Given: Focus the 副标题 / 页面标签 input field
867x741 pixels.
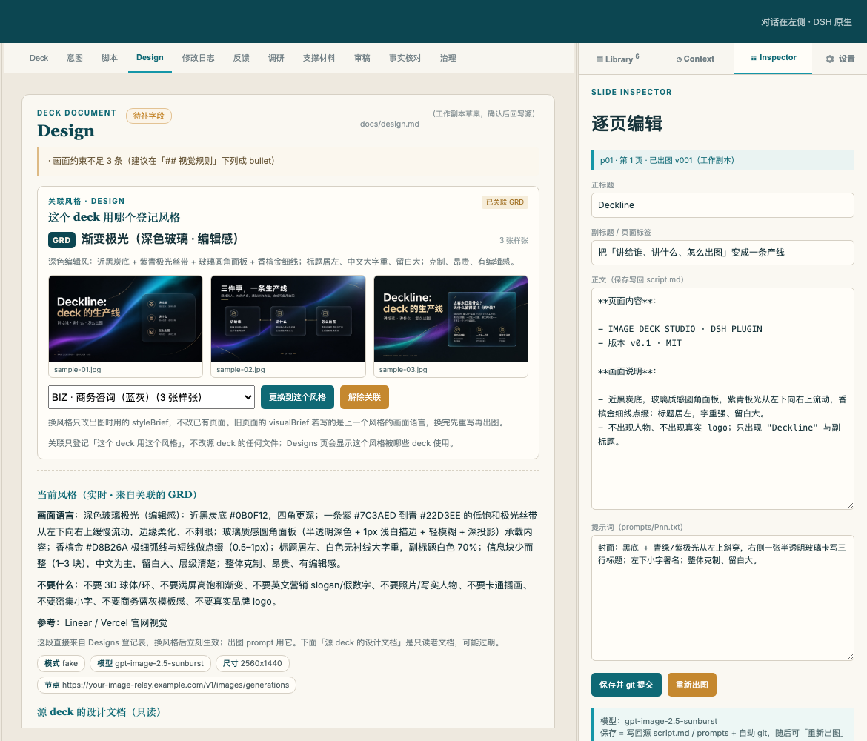Looking at the screenshot, I should pos(722,253).
